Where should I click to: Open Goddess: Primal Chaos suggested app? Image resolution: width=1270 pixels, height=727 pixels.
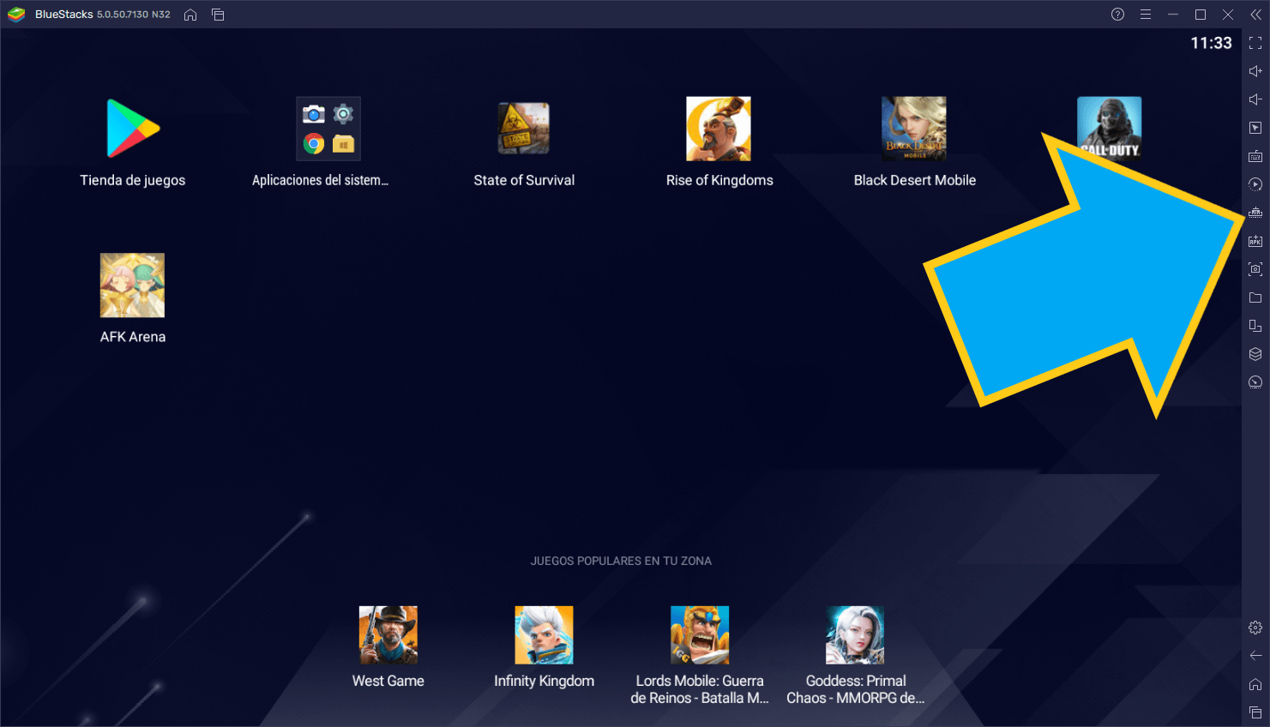click(855, 635)
